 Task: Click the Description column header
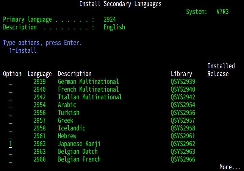click(x=75, y=74)
